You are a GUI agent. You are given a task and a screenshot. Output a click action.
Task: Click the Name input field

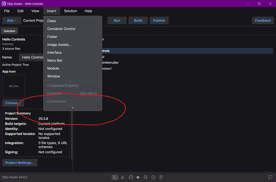click(x=31, y=57)
